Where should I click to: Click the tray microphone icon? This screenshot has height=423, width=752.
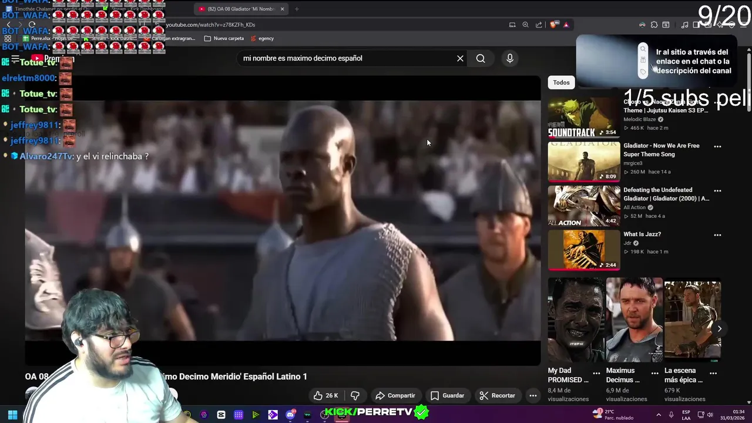pos(672,415)
